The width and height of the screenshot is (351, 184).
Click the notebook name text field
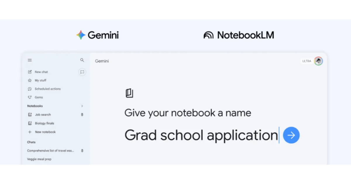click(201, 135)
